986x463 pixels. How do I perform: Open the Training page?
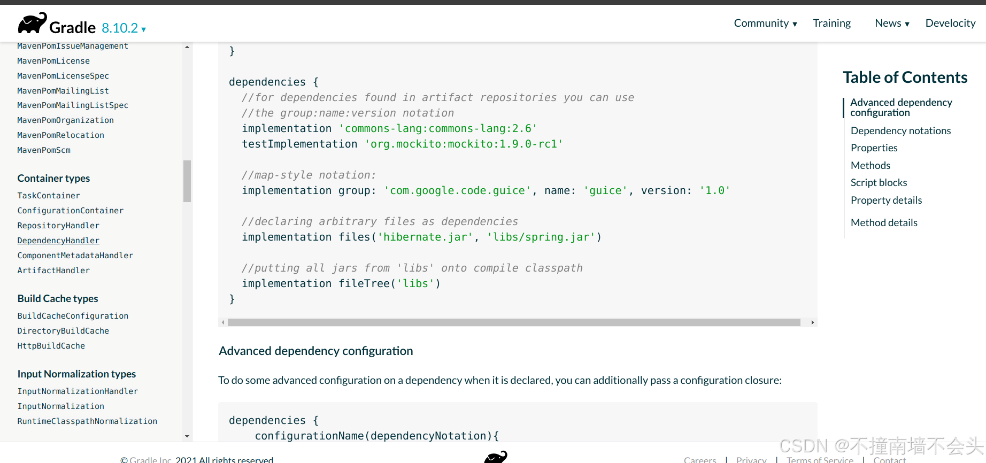click(831, 23)
